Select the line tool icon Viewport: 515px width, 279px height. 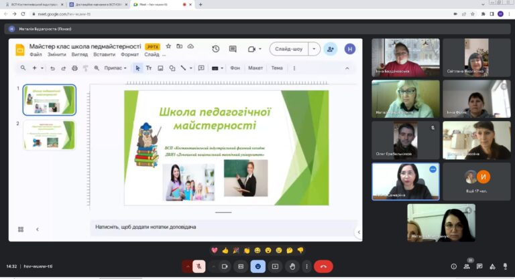pos(183,68)
